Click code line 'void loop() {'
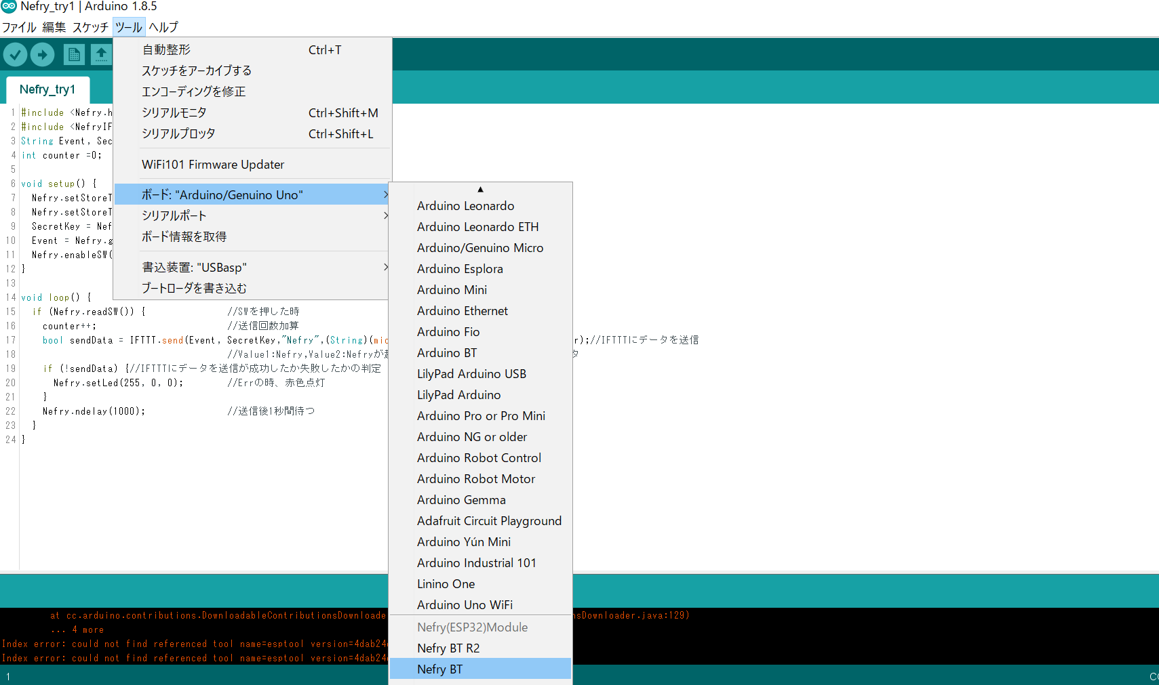Viewport: 1159px width, 685px height. tap(56, 297)
